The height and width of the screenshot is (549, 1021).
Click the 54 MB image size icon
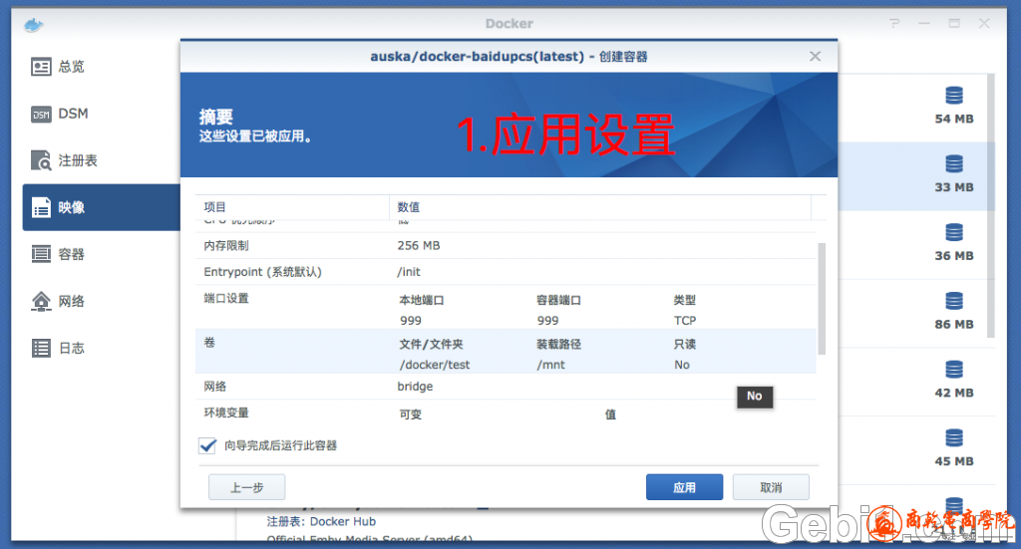[954, 96]
